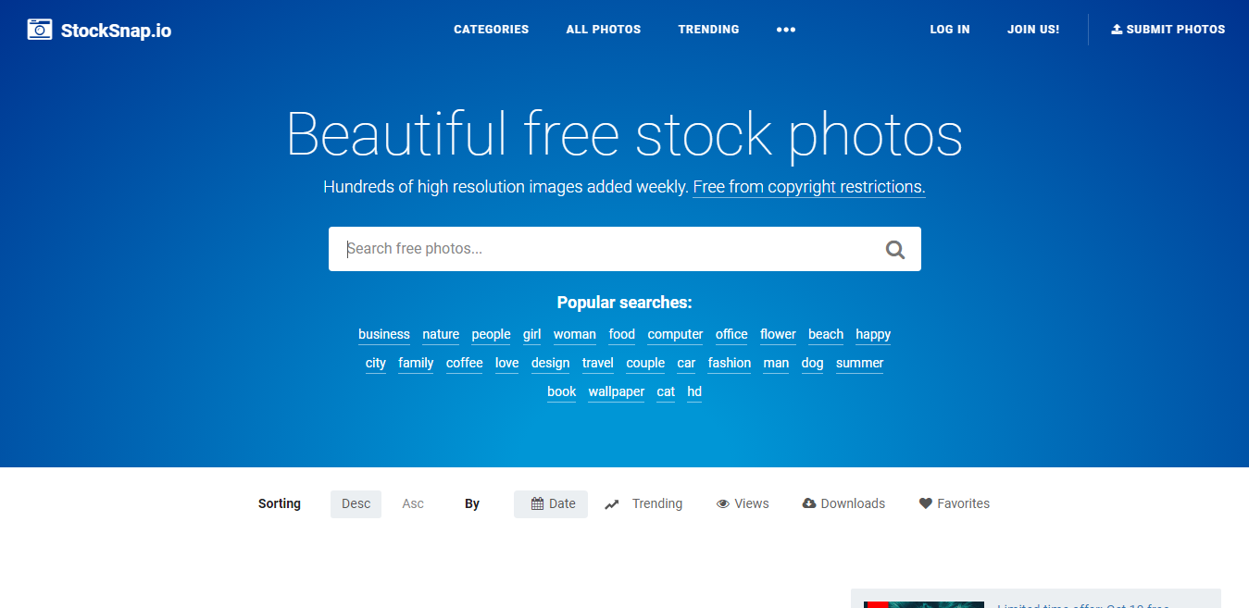Sort by Downloads with cloud icon
This screenshot has height=608, width=1249.
coord(843,504)
